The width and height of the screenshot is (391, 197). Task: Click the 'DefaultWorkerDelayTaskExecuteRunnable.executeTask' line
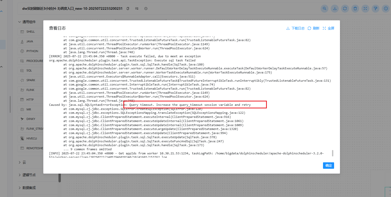(x=195, y=68)
